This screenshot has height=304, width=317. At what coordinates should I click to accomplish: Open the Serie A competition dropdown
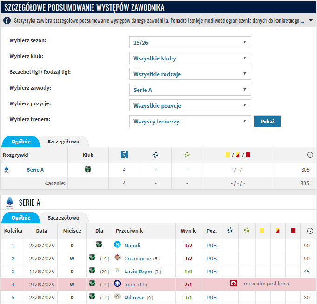coord(190,90)
